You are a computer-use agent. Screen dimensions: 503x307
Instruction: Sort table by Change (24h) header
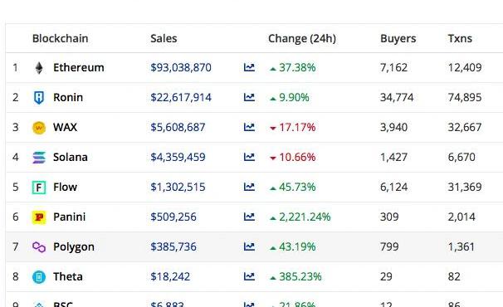[x=302, y=38]
